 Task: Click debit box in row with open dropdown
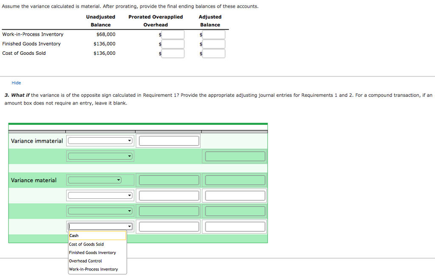click(169, 227)
